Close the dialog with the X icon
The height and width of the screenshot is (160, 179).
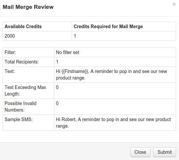[x=174, y=4]
